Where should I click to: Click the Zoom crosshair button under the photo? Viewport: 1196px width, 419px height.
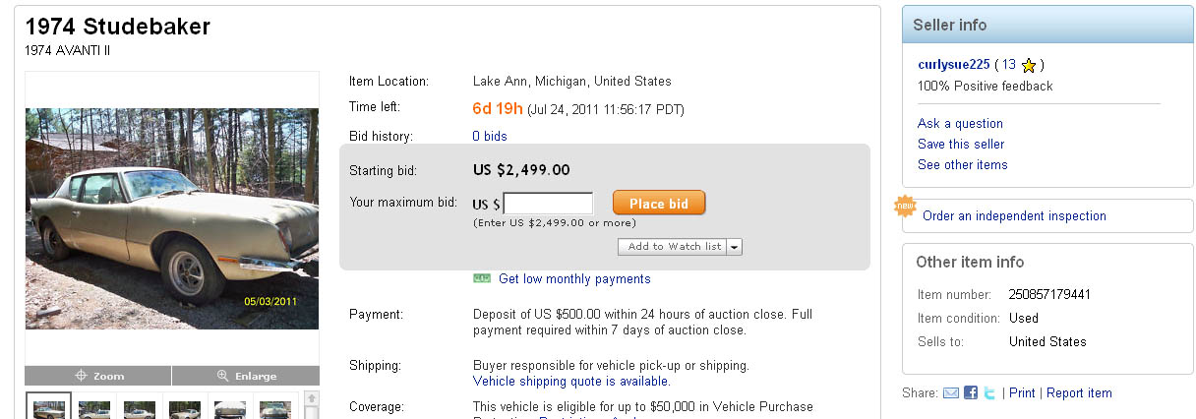98,376
